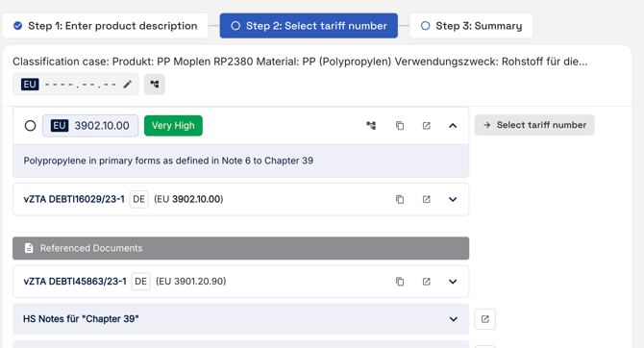The image size is (644, 348).
Task: Expand vZTA DEBTI45863/23-1 entry
Action: coord(453,282)
